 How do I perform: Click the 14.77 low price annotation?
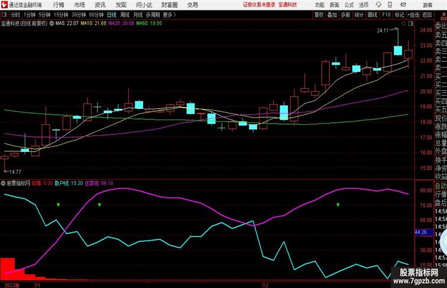pos(15,171)
